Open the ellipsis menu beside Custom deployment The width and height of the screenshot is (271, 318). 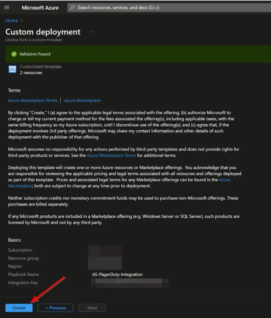[91, 31]
